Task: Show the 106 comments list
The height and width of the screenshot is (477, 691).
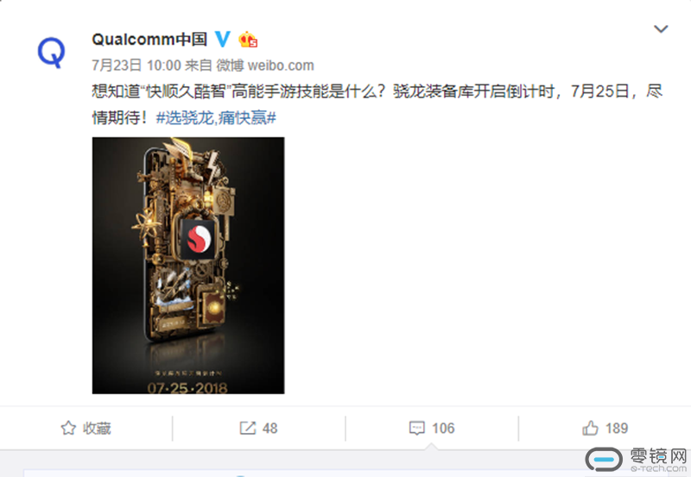Action: coord(443,428)
